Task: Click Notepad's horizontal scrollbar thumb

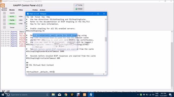Action: (x=61, y=74)
